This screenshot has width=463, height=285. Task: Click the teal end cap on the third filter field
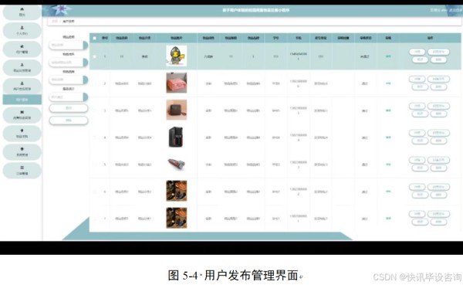click(x=86, y=80)
